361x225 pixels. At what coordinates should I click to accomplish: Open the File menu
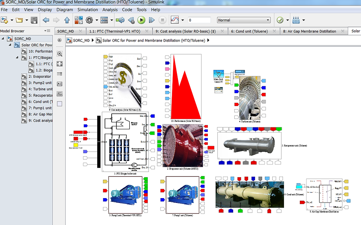pyautogui.click(x=4, y=10)
